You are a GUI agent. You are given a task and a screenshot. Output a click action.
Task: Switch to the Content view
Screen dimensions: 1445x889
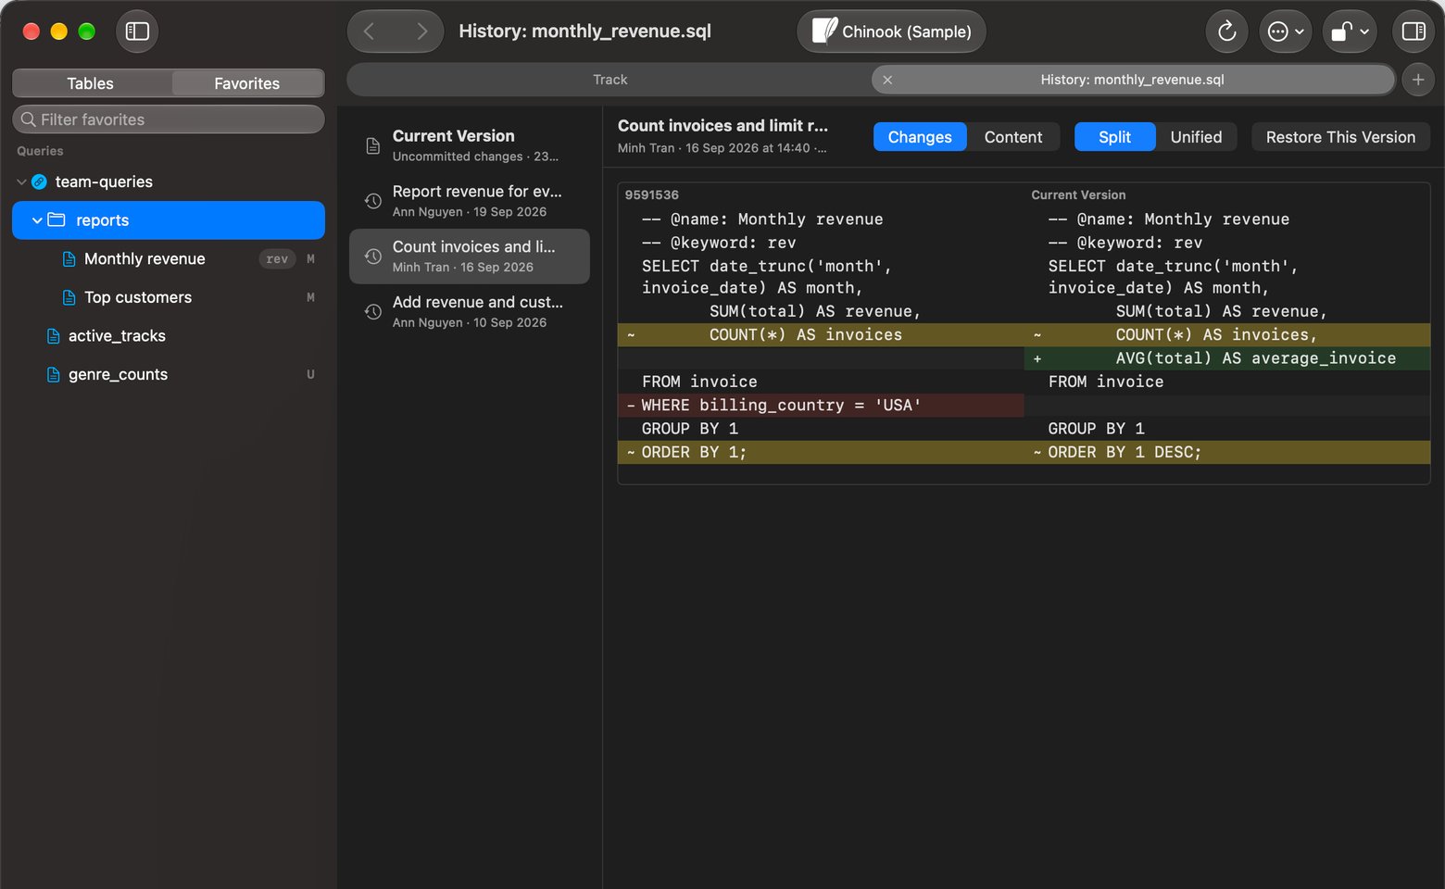(x=1013, y=137)
